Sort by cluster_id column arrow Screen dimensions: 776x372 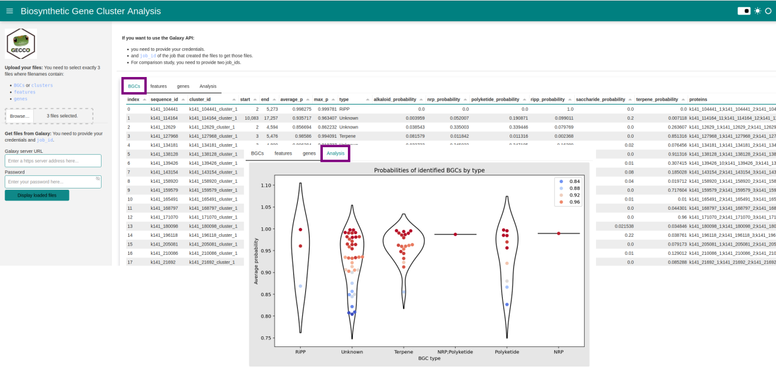(x=234, y=100)
